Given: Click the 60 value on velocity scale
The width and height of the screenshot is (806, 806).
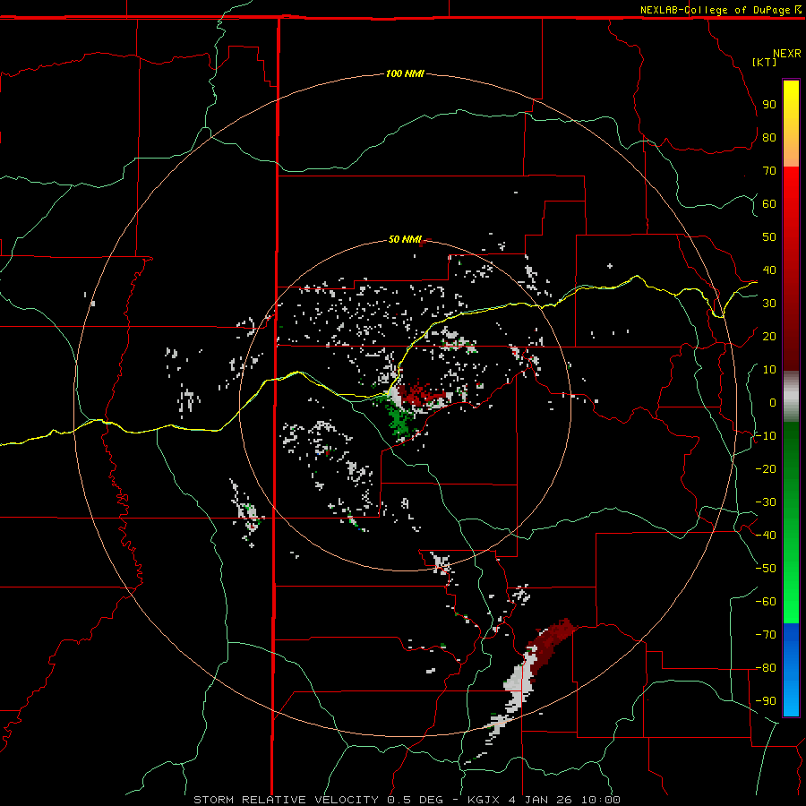Looking at the screenshot, I should 769,203.
